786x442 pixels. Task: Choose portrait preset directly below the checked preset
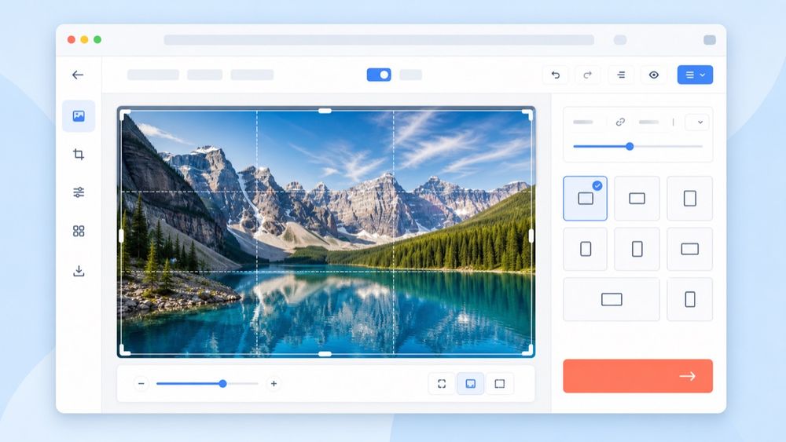pyautogui.click(x=585, y=249)
